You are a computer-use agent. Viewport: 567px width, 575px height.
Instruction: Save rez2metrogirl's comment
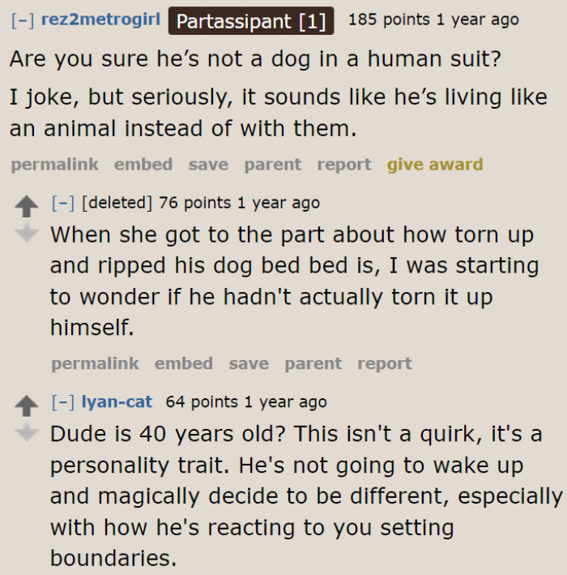[208, 165]
